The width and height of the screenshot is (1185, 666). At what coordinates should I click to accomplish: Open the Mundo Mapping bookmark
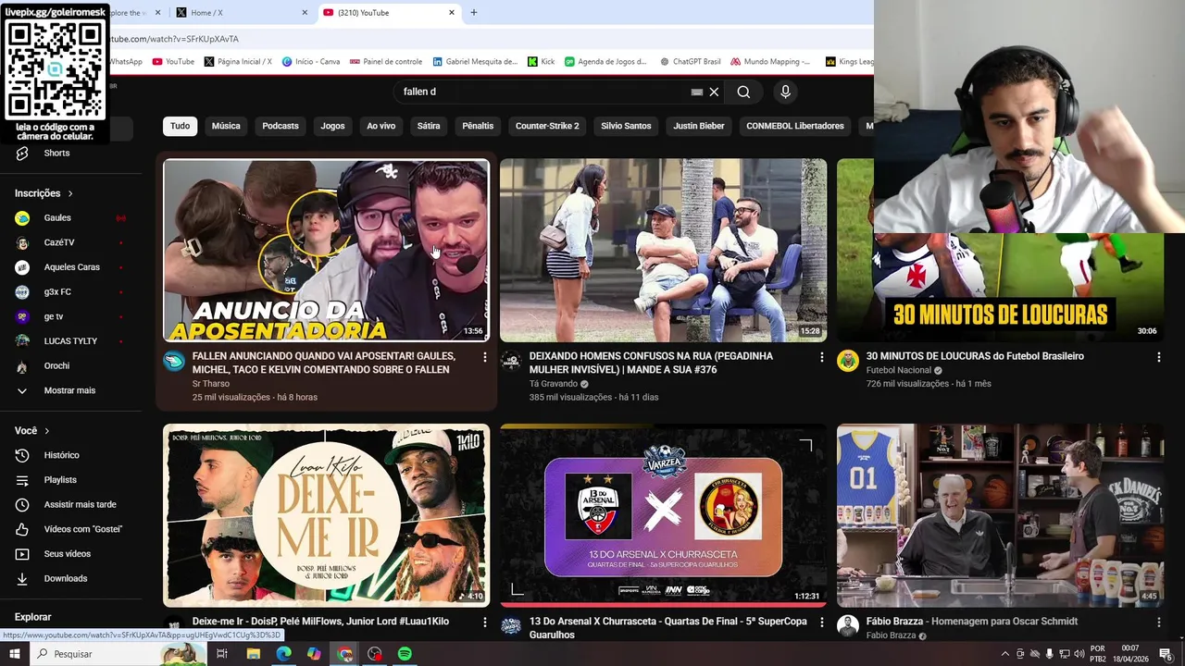click(770, 62)
